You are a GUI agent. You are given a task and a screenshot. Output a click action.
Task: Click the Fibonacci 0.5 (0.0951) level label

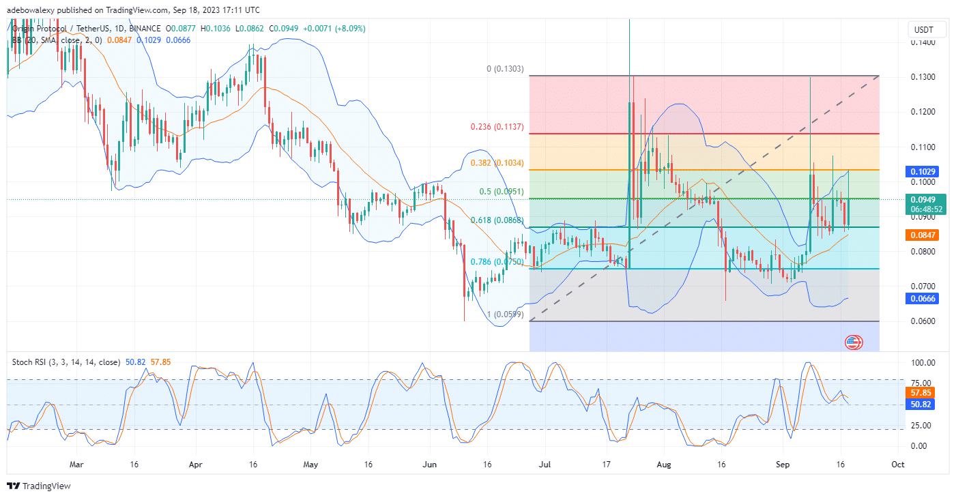(x=502, y=192)
